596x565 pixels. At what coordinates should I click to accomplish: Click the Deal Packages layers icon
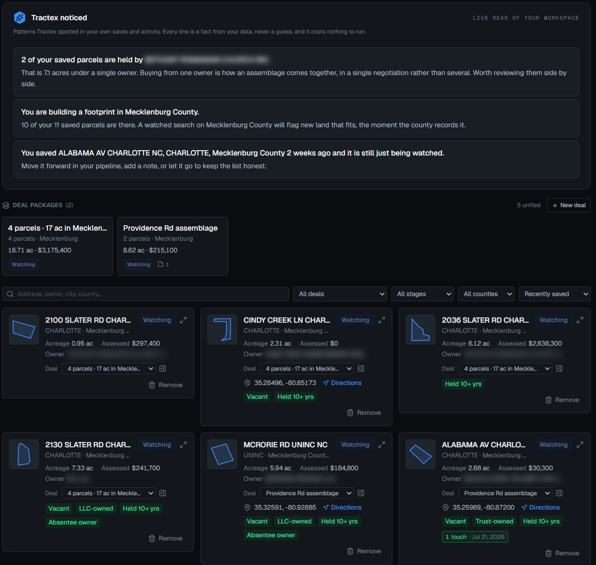click(x=6, y=206)
